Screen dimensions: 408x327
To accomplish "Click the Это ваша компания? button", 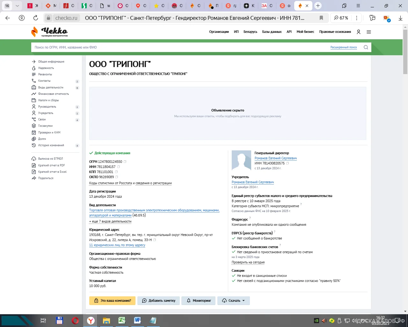I will coord(112,300).
